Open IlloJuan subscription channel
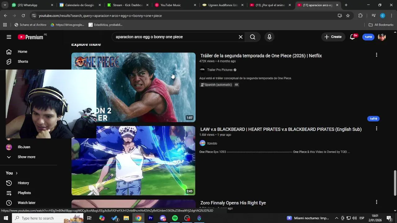 (x=24, y=147)
